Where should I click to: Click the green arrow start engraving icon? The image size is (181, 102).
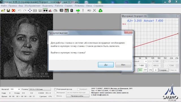(78, 10)
